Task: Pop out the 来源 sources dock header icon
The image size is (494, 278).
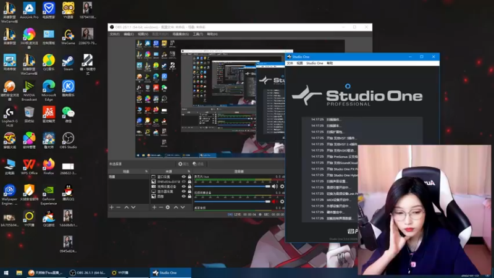Action: 189,172
